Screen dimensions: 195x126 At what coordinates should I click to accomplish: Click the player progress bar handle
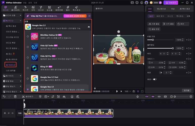point(95,88)
